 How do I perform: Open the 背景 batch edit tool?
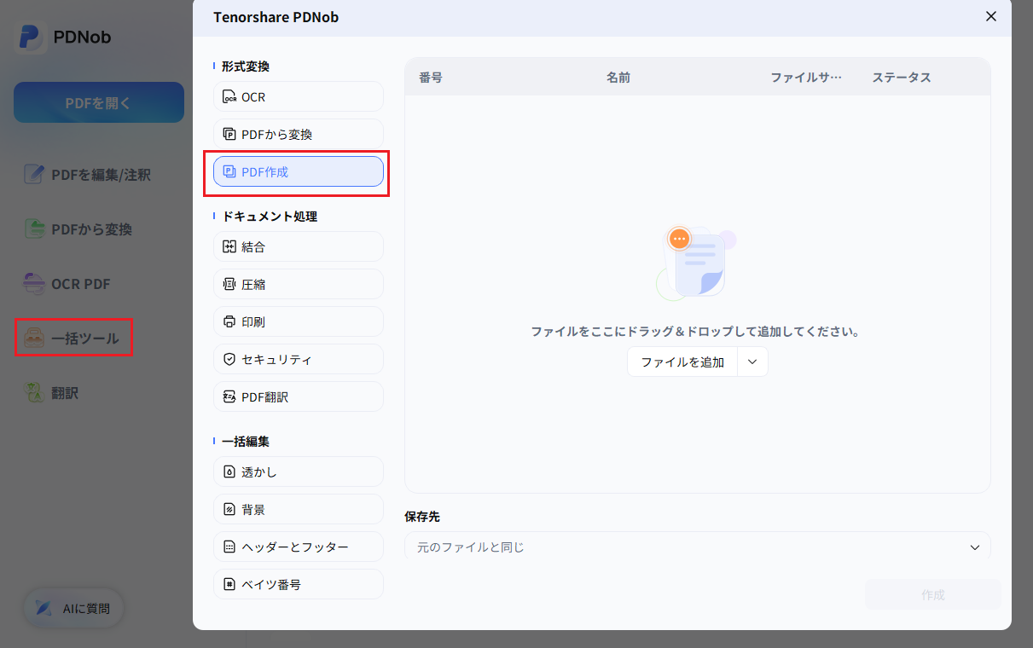(x=299, y=510)
